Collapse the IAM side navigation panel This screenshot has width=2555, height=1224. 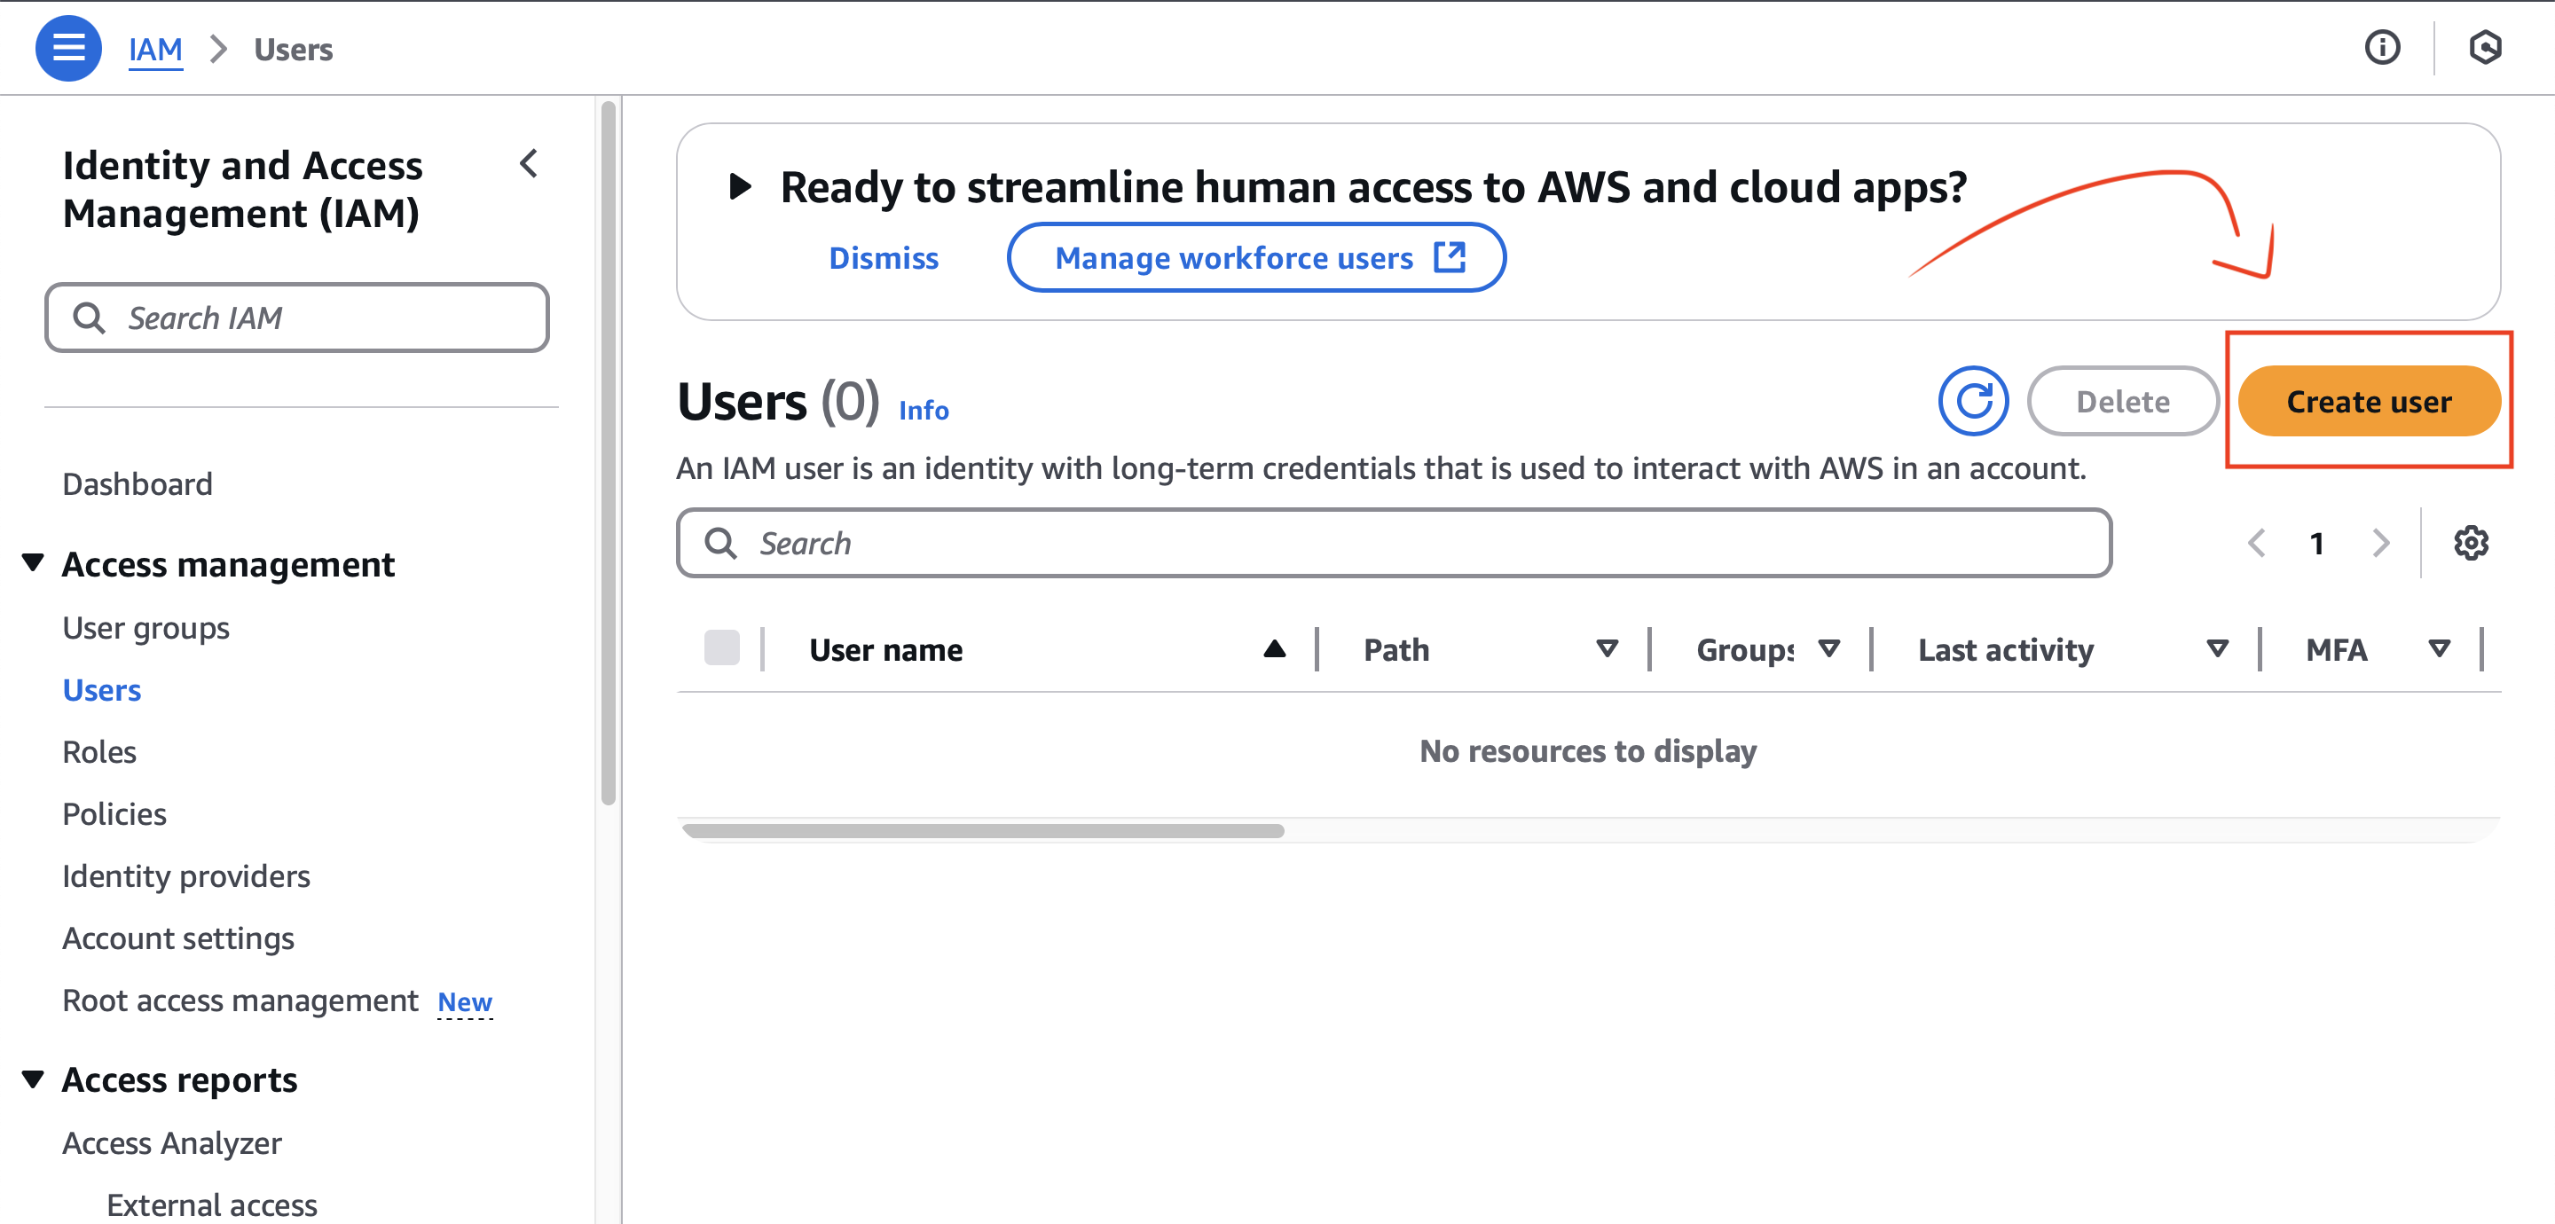coord(529,164)
